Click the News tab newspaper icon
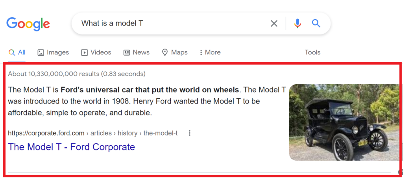403x181 pixels. (127, 53)
